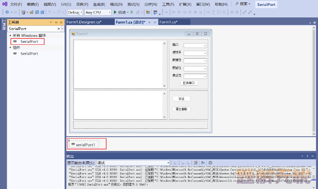Close the Form1.cs [设计] tab
Image resolution: width=318 pixels, height=189 pixels.
pyautogui.click(x=155, y=23)
